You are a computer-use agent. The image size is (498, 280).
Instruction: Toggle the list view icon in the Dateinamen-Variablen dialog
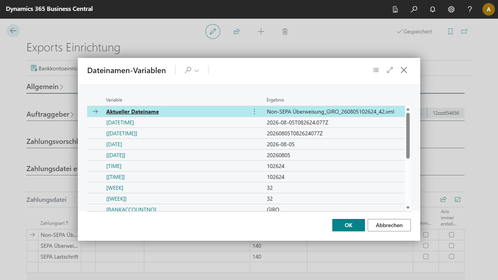(x=376, y=70)
